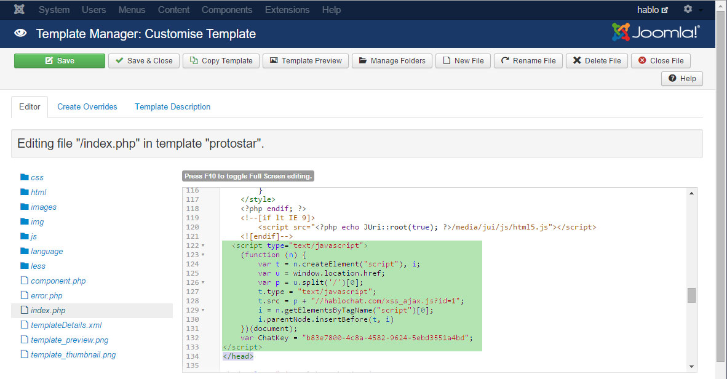The image size is (727, 379).
Task: Create a New File
Action: pos(463,61)
